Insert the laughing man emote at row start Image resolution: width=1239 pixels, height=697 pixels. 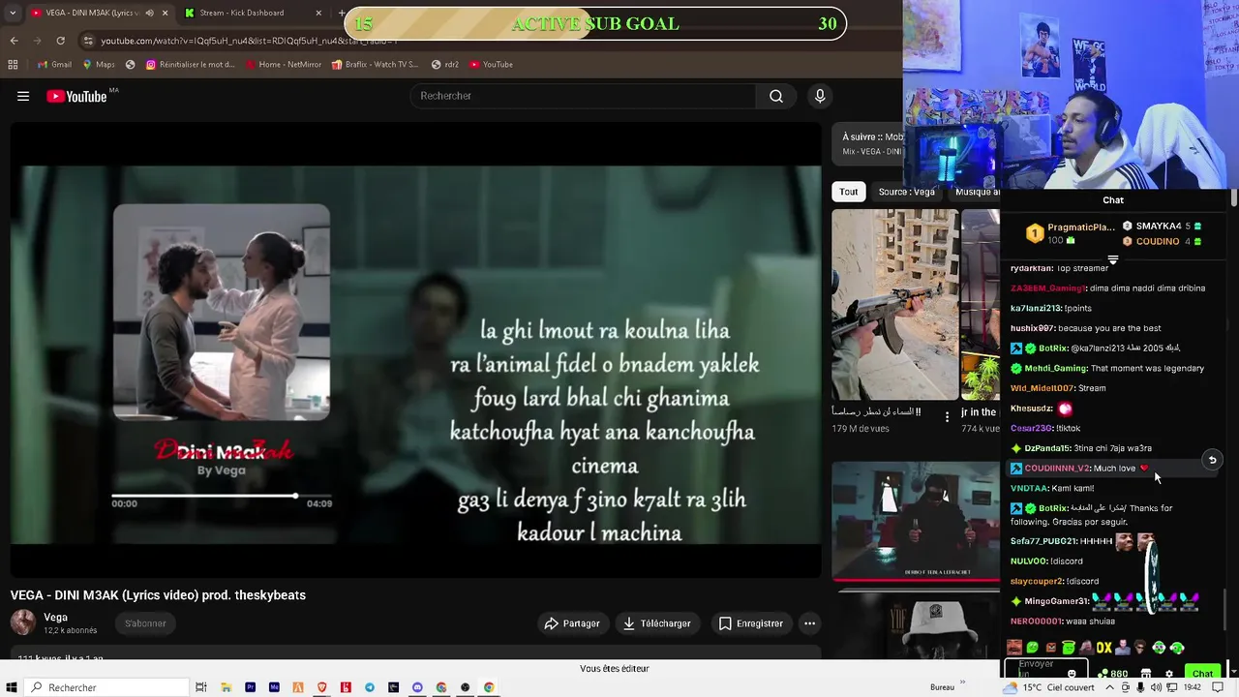pos(1014,648)
